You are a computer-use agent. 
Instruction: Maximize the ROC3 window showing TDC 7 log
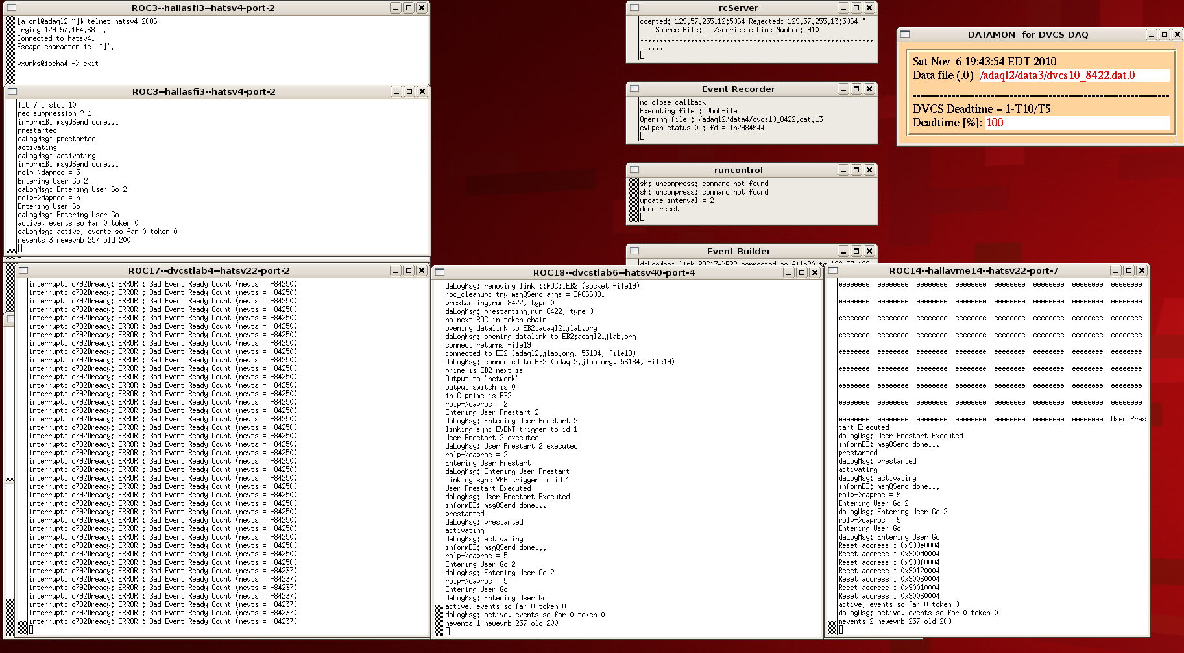tap(409, 91)
